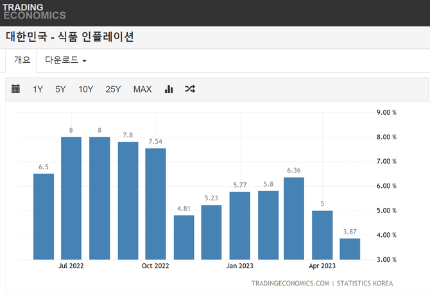Show MAX historical data range

coord(142,89)
